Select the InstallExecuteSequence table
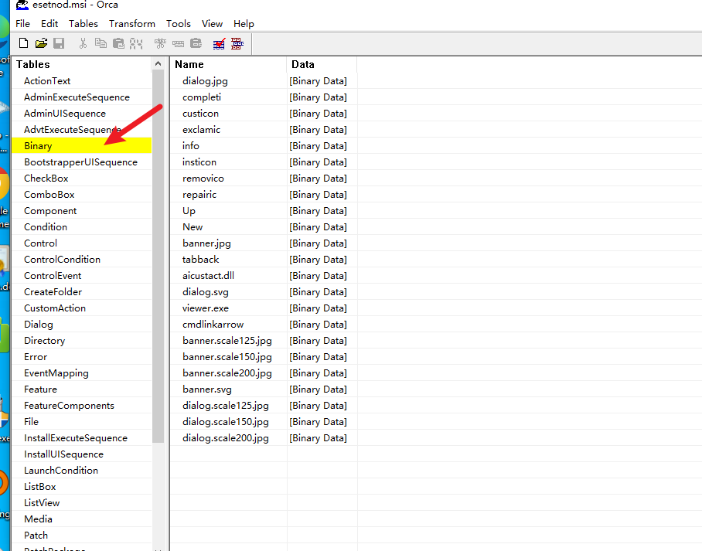This screenshot has height=551, width=702. point(75,438)
